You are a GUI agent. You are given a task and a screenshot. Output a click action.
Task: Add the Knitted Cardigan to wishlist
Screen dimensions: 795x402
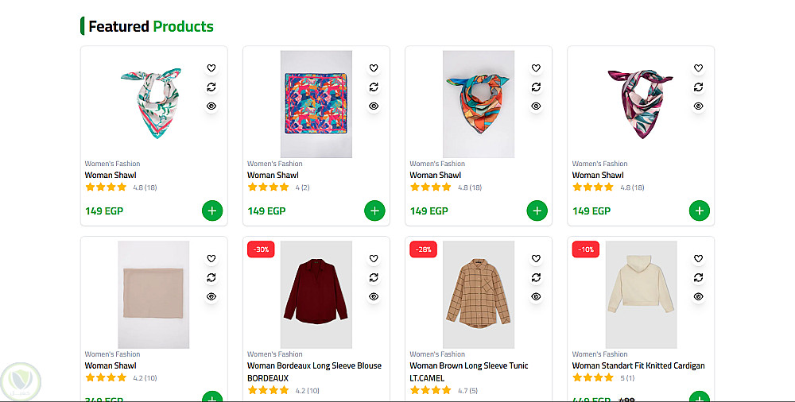pos(698,259)
